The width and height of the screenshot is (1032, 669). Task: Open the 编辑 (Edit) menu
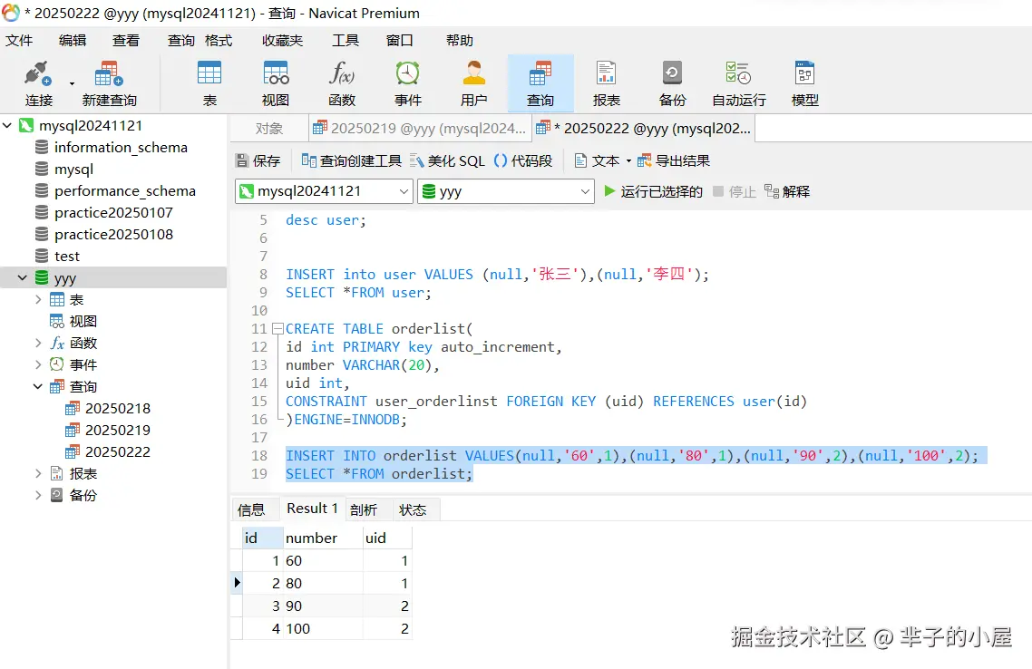click(x=73, y=40)
